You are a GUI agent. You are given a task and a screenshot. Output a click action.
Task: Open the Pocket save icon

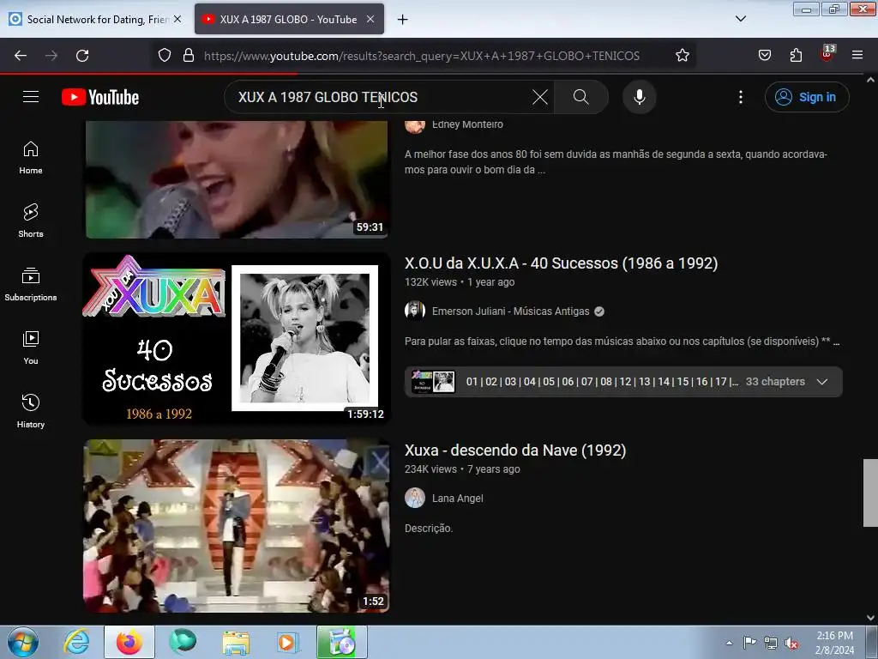[764, 56]
